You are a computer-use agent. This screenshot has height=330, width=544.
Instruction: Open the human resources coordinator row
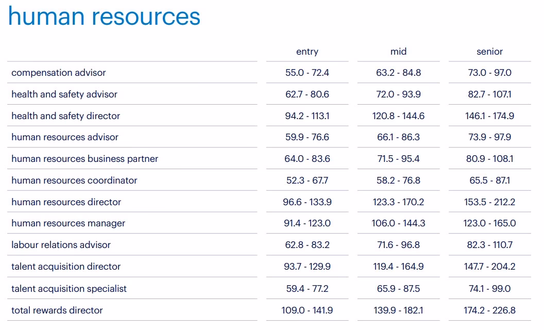(x=74, y=180)
